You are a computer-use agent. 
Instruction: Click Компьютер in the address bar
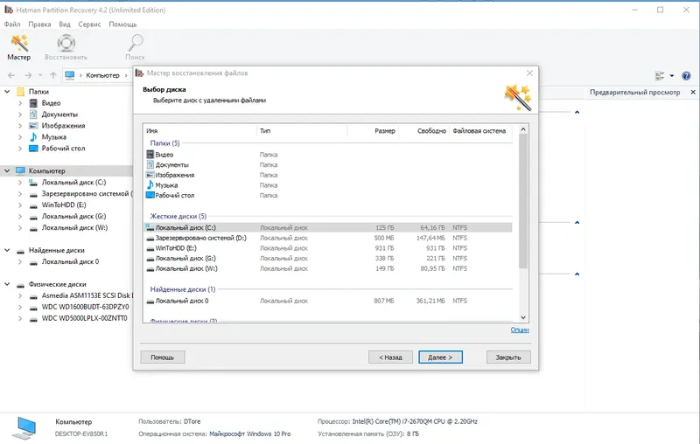[102, 75]
